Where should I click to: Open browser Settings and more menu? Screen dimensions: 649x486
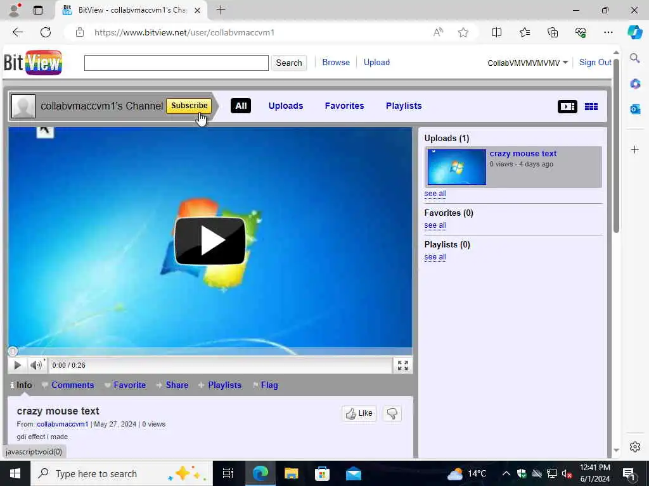(x=608, y=32)
